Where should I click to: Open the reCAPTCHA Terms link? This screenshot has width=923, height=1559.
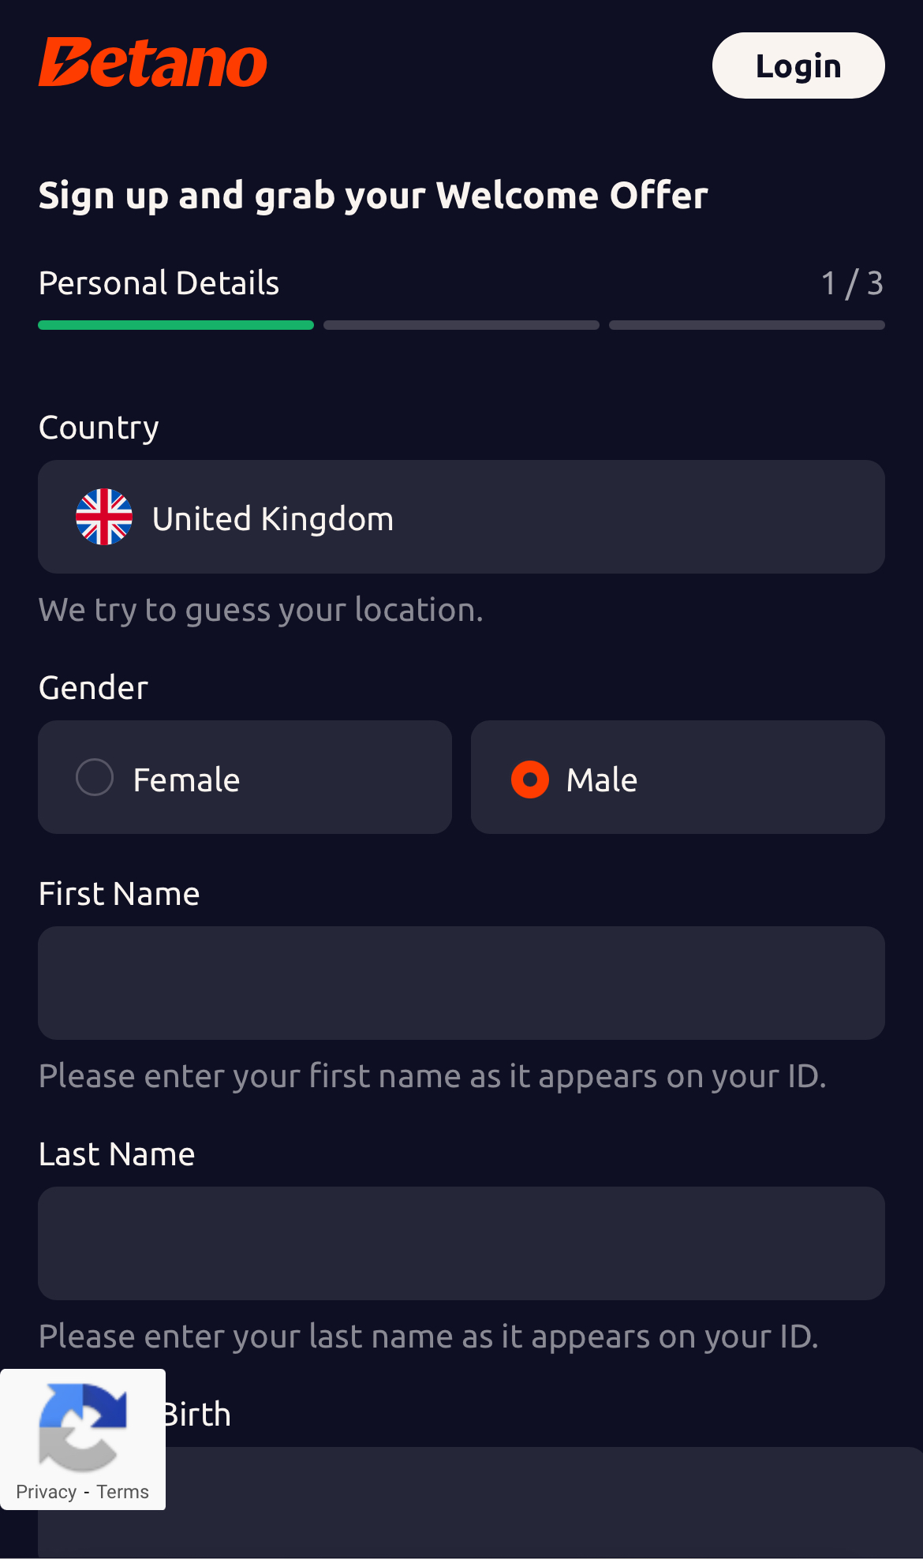coord(123,1492)
